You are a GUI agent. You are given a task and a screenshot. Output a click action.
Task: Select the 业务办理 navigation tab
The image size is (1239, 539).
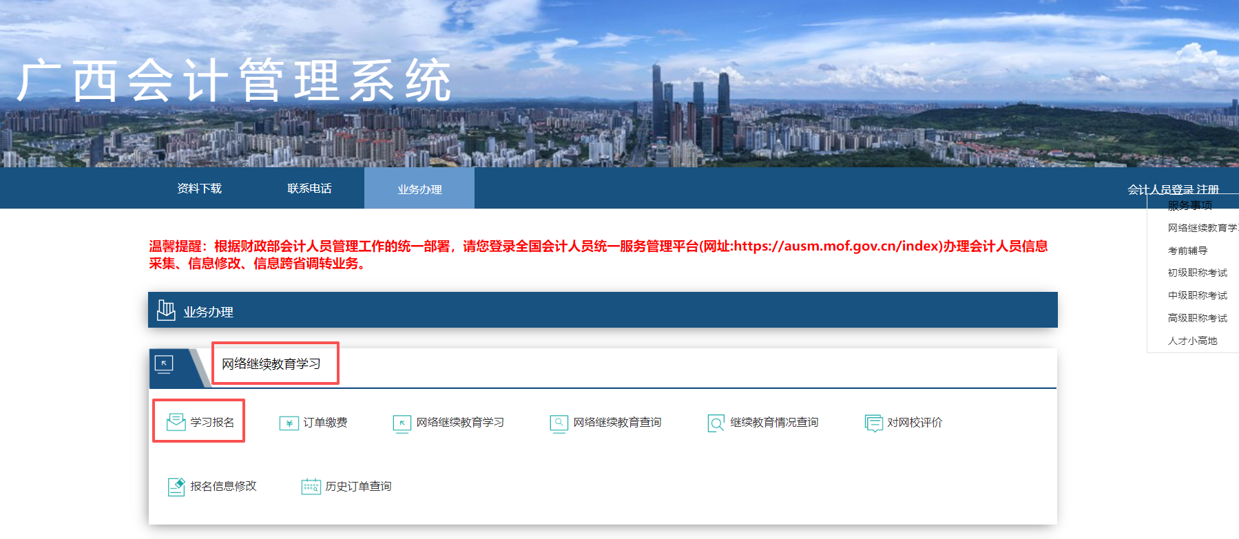click(419, 189)
